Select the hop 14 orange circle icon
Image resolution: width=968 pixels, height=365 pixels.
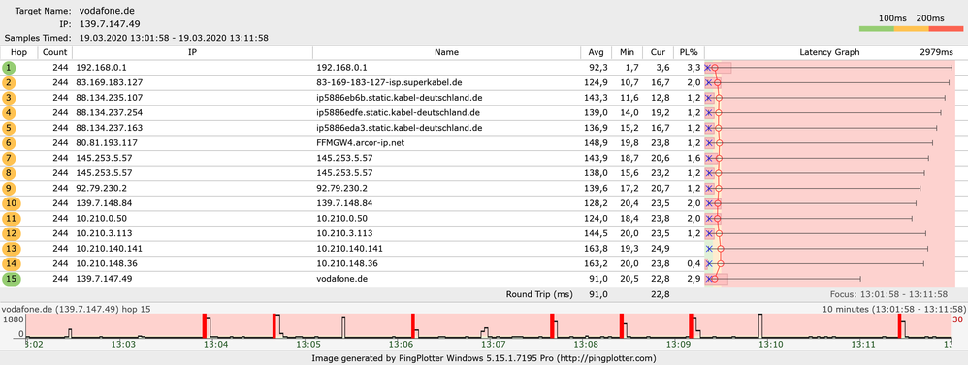tap(11, 264)
